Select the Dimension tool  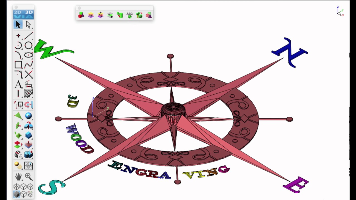tap(28, 84)
